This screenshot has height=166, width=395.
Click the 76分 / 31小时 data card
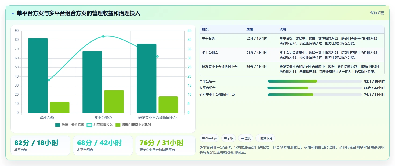tap(166, 145)
